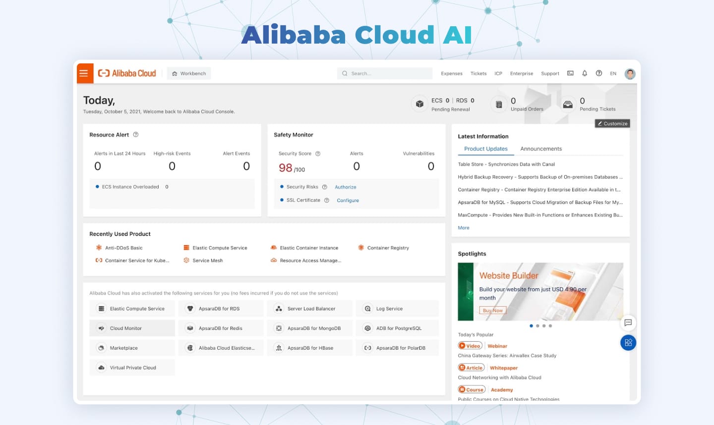This screenshot has height=425, width=714.
Task: Click the Security Score help icon
Action: [318, 154]
